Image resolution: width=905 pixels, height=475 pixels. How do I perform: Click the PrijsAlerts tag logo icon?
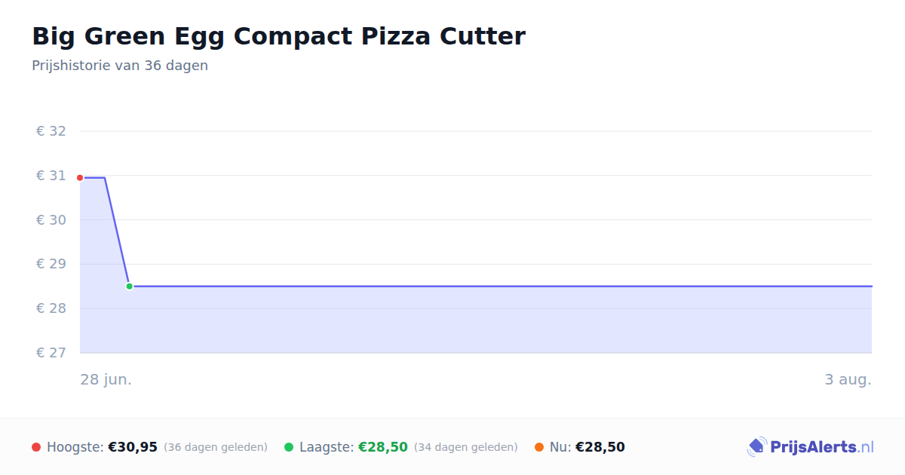pyautogui.click(x=756, y=447)
